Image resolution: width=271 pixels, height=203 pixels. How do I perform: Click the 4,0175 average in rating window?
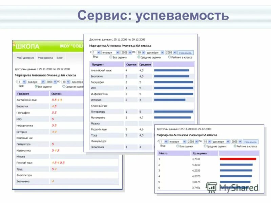click(196, 182)
